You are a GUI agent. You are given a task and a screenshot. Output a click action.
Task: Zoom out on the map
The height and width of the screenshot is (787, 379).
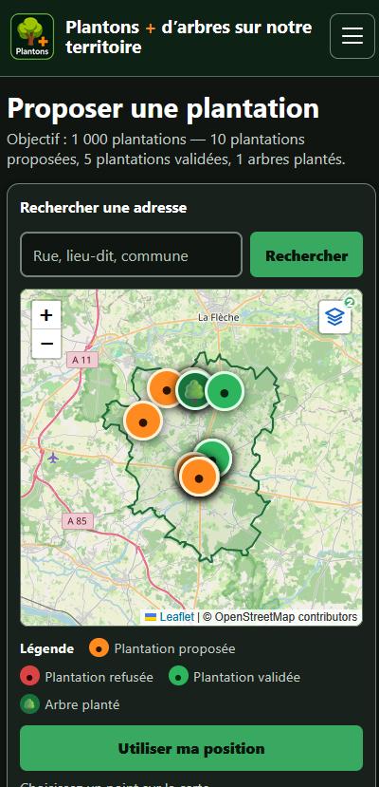[46, 344]
